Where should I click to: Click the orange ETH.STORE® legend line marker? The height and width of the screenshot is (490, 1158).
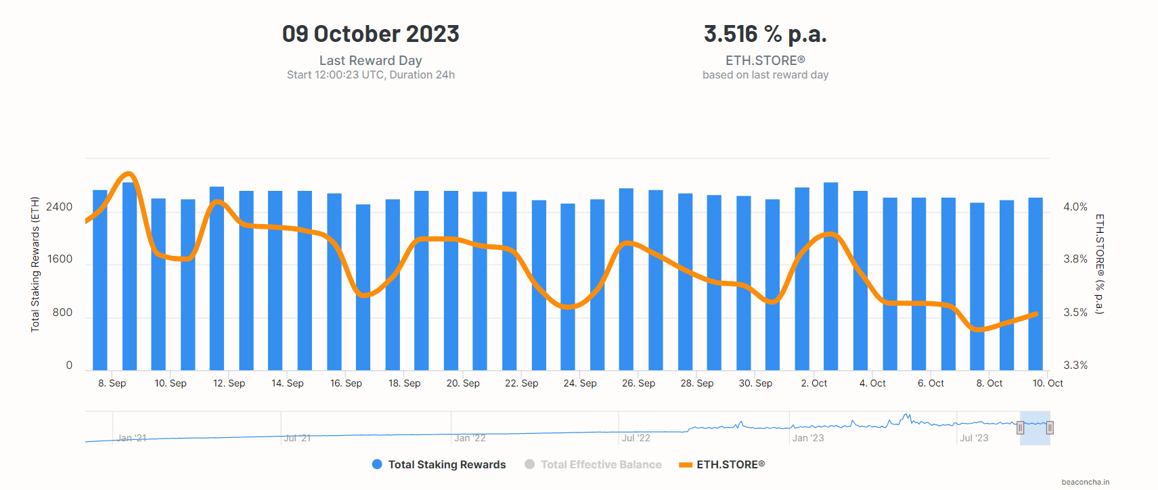point(686,465)
